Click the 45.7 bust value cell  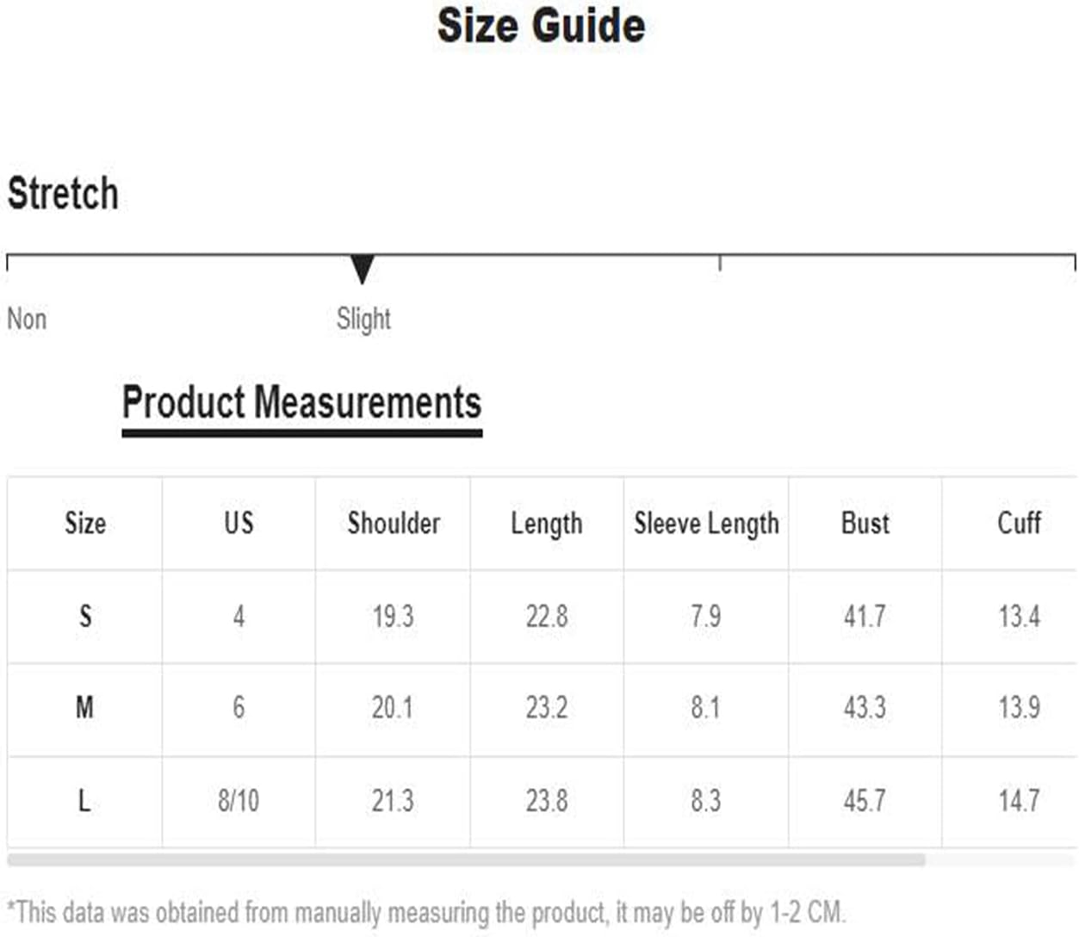[865, 801]
